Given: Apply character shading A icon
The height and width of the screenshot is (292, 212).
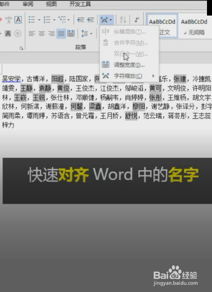Looking at the screenshot, I should [x=8, y=34].
